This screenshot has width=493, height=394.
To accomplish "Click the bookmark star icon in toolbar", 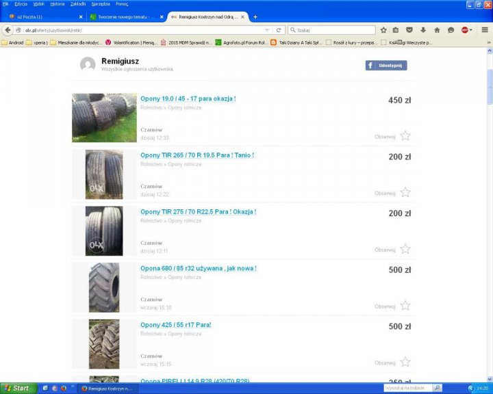I will [x=383, y=30].
